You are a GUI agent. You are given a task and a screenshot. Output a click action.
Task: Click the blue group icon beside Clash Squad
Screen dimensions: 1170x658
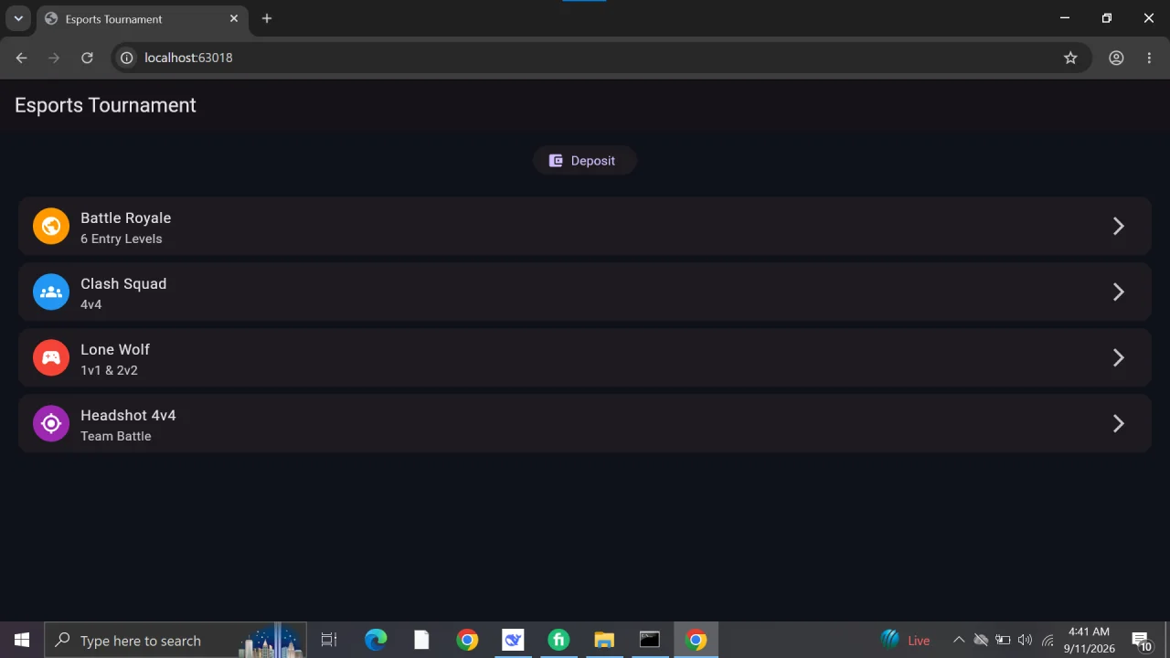click(x=51, y=292)
